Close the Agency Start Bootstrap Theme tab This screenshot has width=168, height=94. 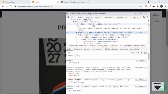coord(87,2)
